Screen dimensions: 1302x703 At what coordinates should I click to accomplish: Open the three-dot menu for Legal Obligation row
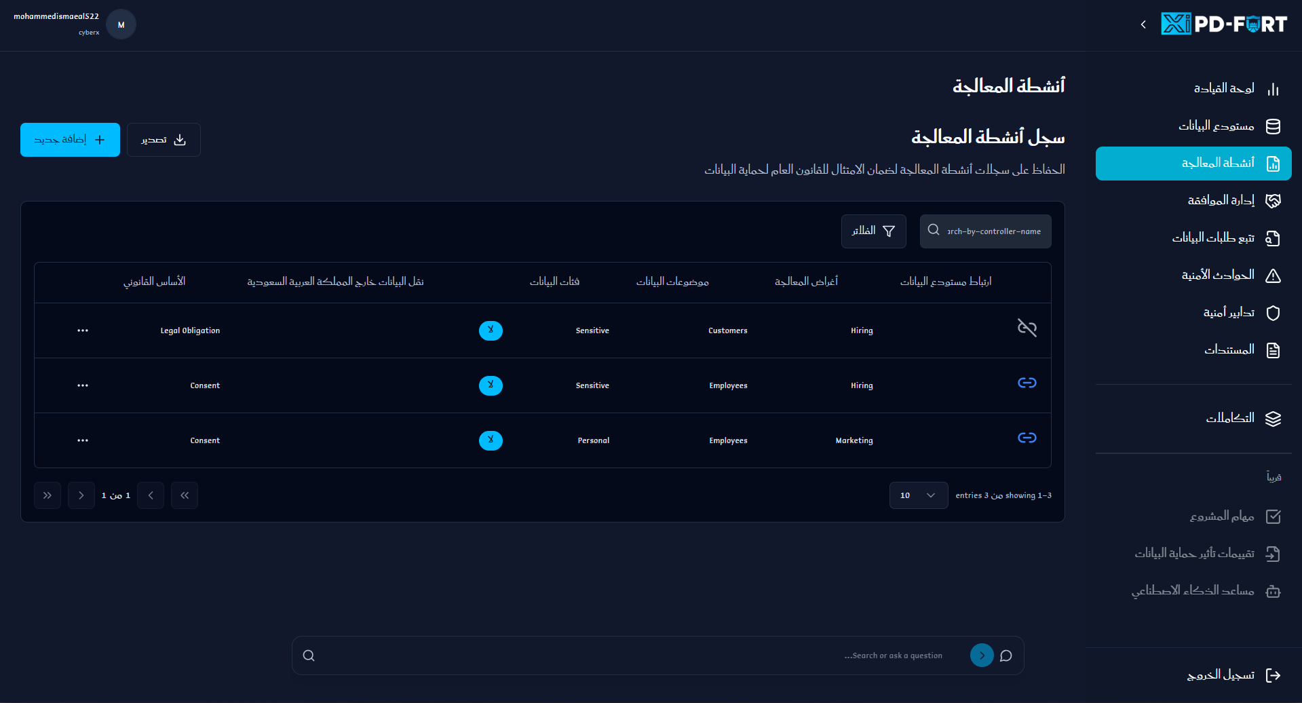tap(83, 330)
